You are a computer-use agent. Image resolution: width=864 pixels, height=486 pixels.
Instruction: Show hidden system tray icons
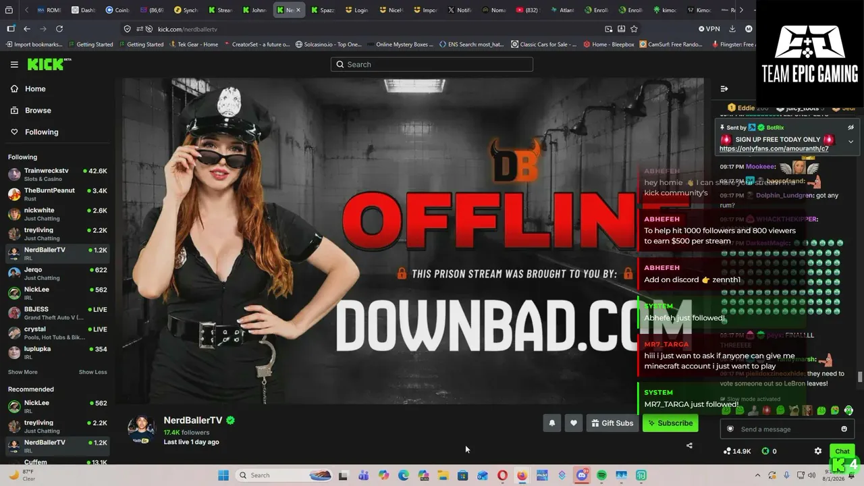point(757,475)
